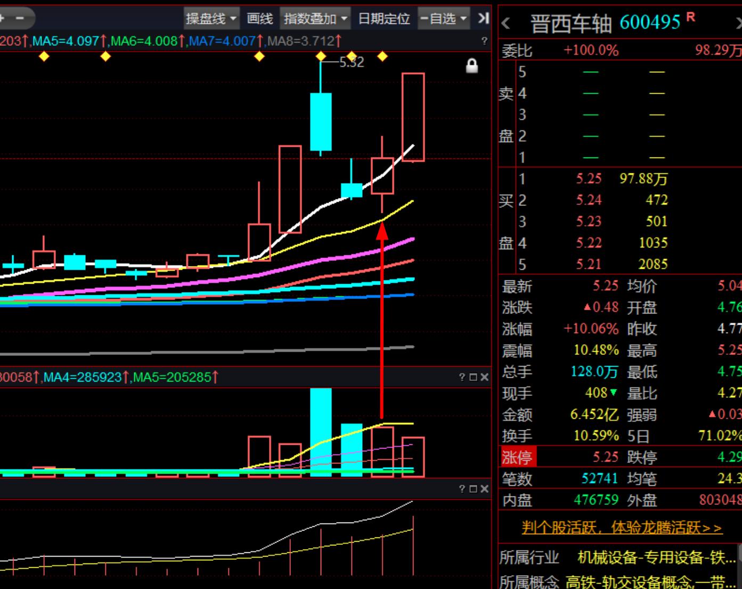Click the 换手 value 10.59%
The height and width of the screenshot is (589, 742).
pyautogui.click(x=596, y=436)
